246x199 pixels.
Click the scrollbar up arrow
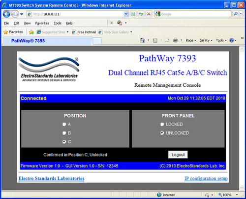242,49
